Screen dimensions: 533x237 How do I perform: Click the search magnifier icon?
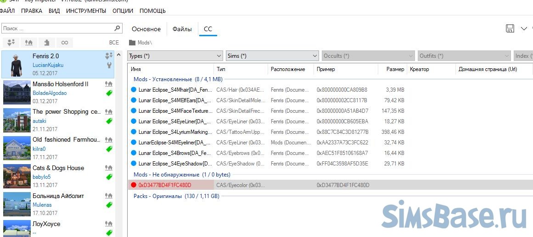coord(118,28)
